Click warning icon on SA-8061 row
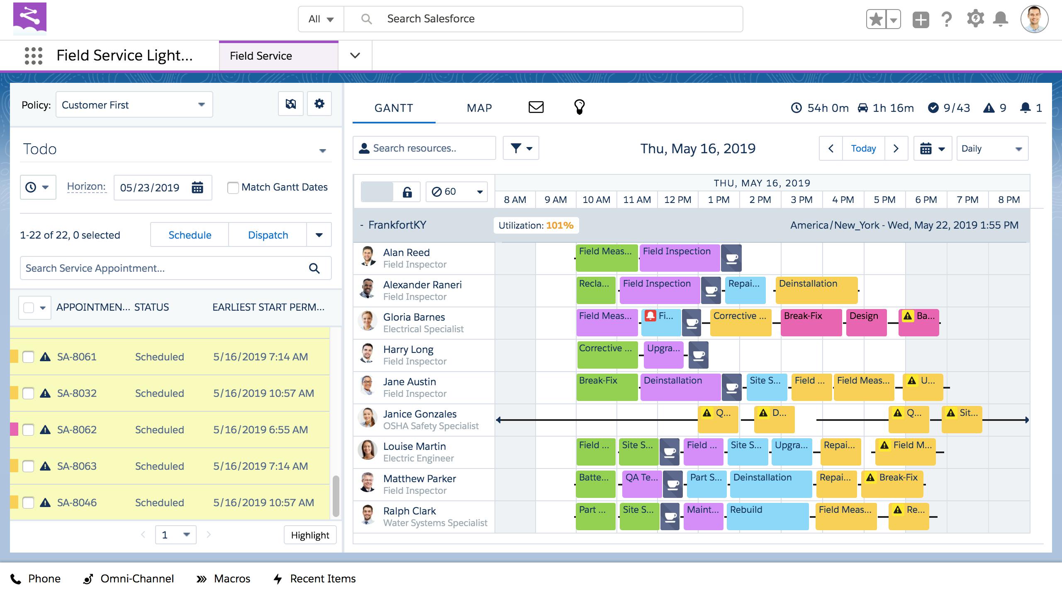Screen dimensions: 1062x594 (x=45, y=357)
